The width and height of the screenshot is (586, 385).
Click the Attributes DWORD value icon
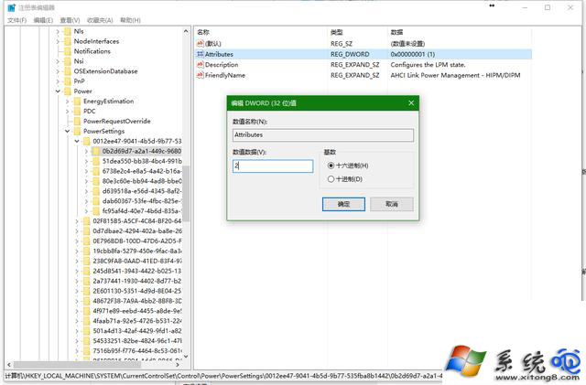[201, 54]
